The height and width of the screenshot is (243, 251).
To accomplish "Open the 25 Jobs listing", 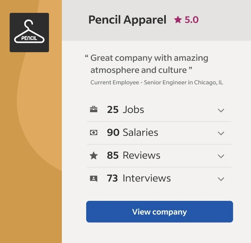I will 126,110.
